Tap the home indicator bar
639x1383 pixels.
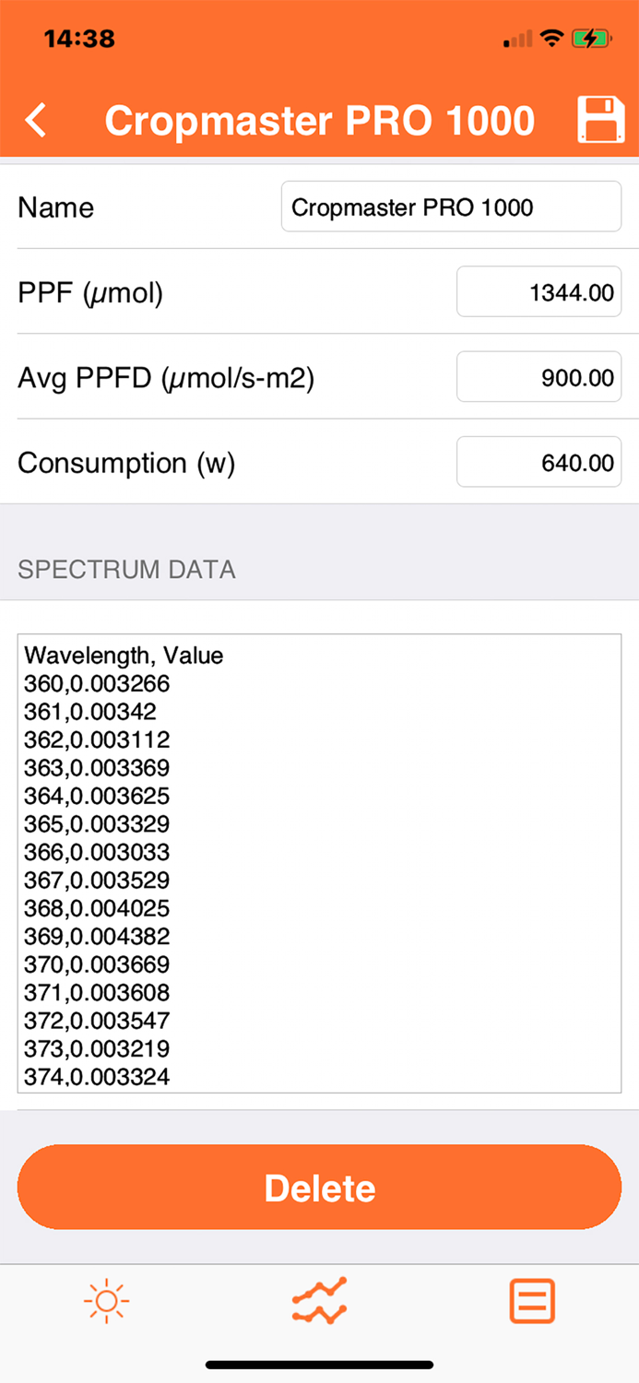coord(319,1365)
